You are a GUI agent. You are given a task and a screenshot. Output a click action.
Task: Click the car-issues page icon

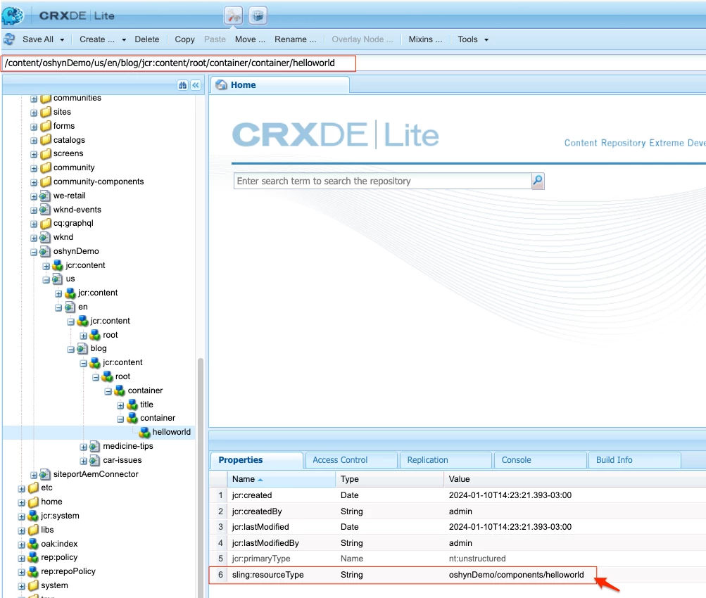tap(94, 460)
